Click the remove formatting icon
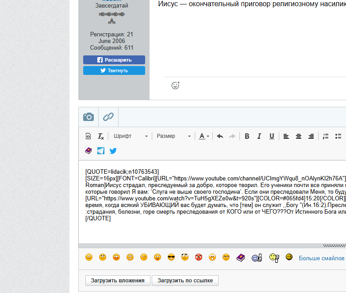The width and height of the screenshot is (346, 293). click(100, 136)
